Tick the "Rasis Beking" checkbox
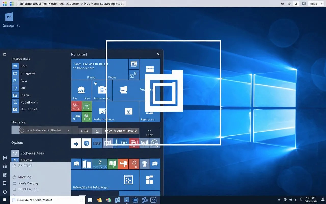This screenshot has height=204, width=326. tap(14, 183)
